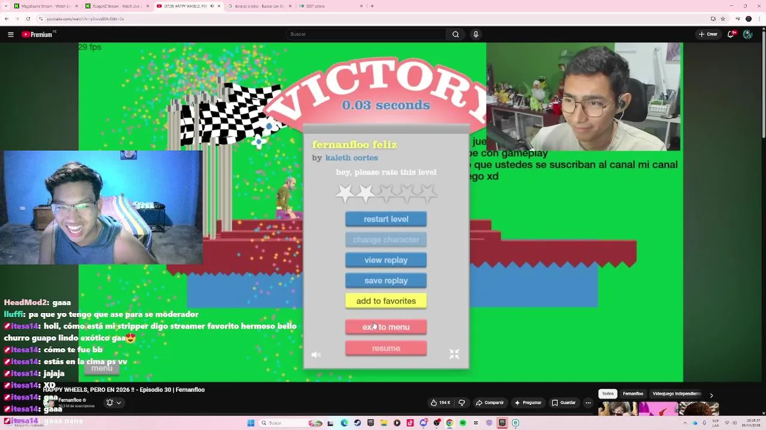Open Discord from the taskbar
Viewport: 766px width, 430px height.
[423, 423]
